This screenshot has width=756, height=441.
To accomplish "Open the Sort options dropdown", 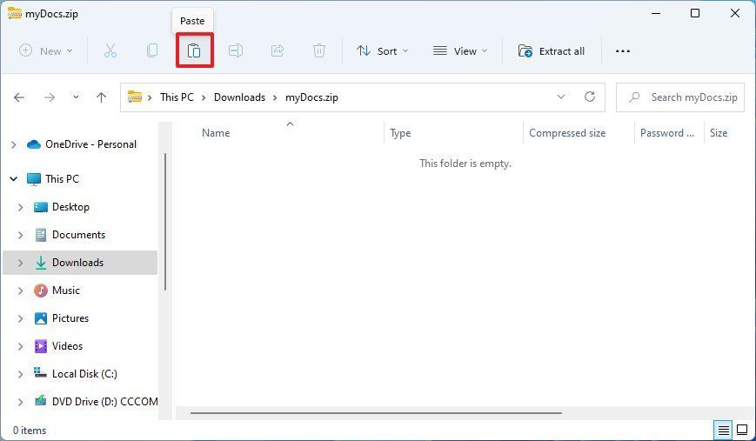I will click(382, 50).
